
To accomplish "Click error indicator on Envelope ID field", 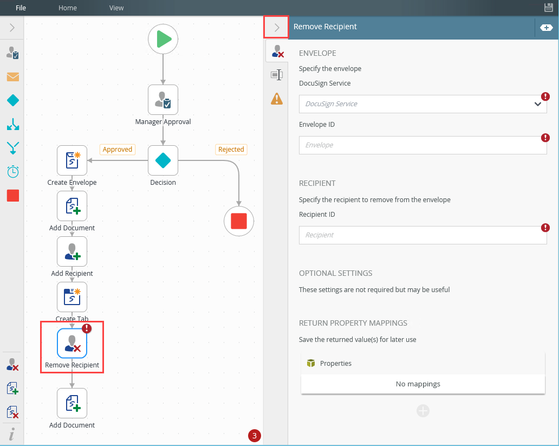I will 545,137.
